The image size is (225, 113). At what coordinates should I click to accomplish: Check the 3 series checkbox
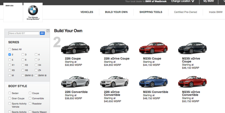tap(23, 55)
